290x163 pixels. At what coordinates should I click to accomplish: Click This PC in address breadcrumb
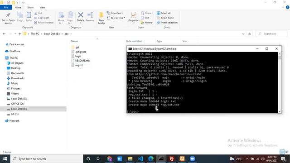35,34
